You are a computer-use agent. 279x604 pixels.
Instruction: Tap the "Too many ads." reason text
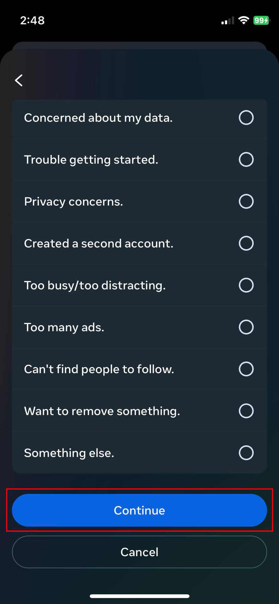pyautogui.click(x=64, y=327)
